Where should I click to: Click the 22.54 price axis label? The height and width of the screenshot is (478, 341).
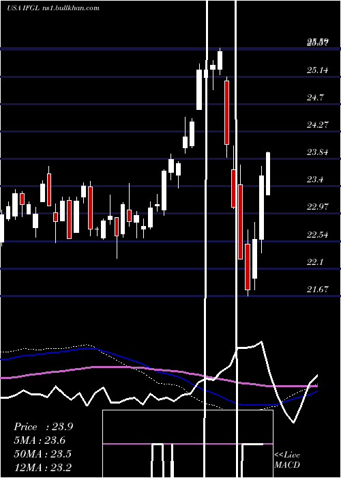click(x=318, y=234)
